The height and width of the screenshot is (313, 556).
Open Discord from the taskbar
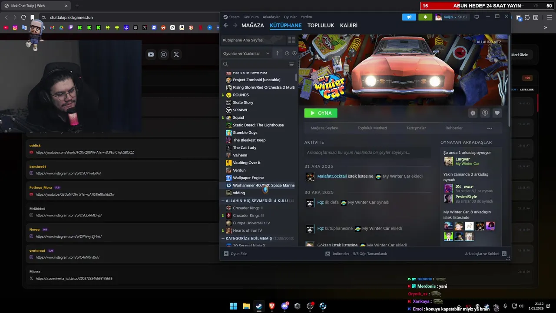pyautogui.click(x=285, y=306)
